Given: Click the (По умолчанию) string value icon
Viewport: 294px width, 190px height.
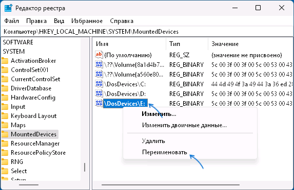Looking at the screenshot, I should tap(99, 55).
